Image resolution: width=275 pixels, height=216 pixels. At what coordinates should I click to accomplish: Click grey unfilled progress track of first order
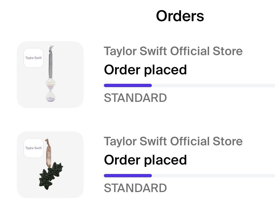(214, 85)
